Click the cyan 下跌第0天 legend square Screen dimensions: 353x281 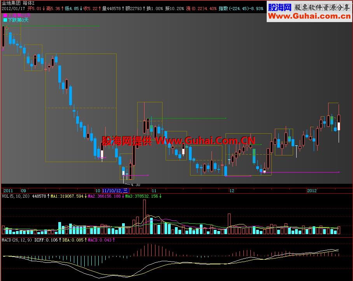5,20
